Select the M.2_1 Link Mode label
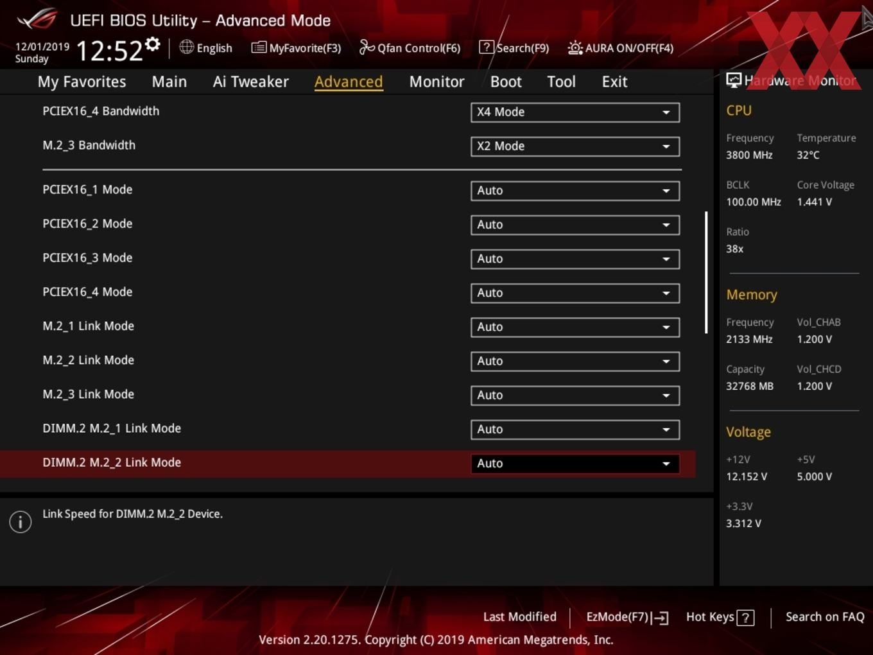873x655 pixels. click(x=89, y=326)
